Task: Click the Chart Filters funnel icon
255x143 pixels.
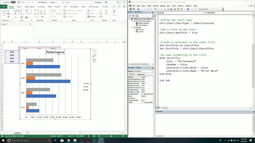Action: [94, 61]
